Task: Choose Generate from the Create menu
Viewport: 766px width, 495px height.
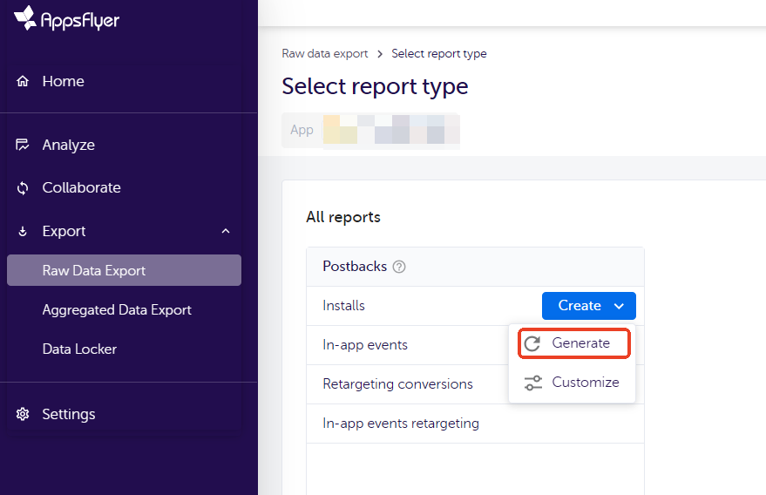Action: coord(573,343)
